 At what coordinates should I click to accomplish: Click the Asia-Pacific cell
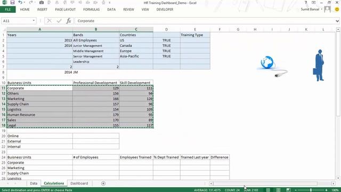coord(136,56)
